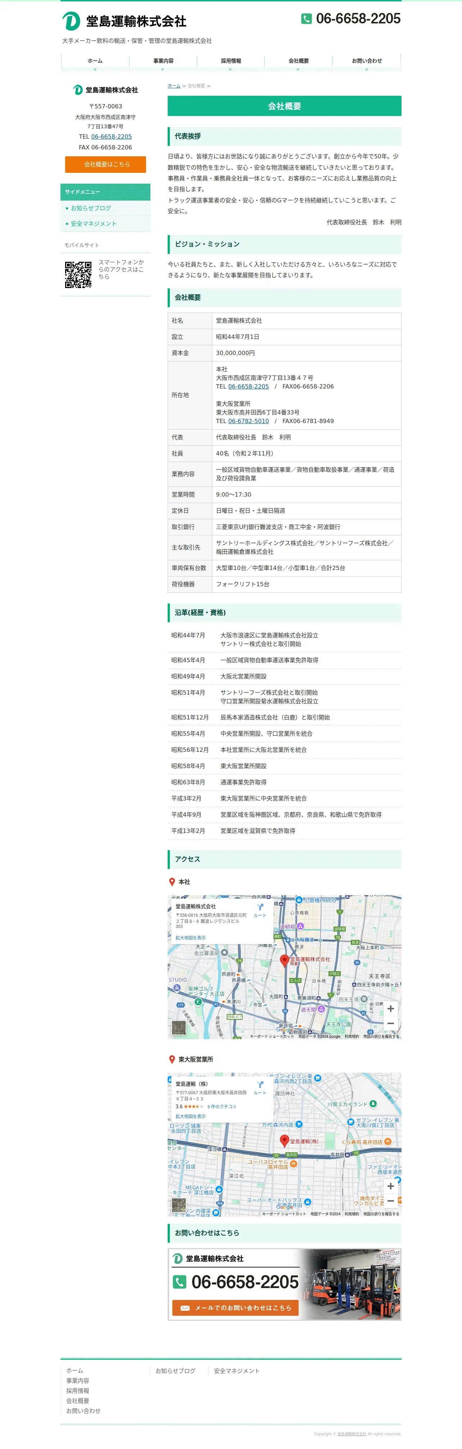Click header phone number 06-6658-2205
The width and height of the screenshot is (462, 1449).
tap(358, 19)
